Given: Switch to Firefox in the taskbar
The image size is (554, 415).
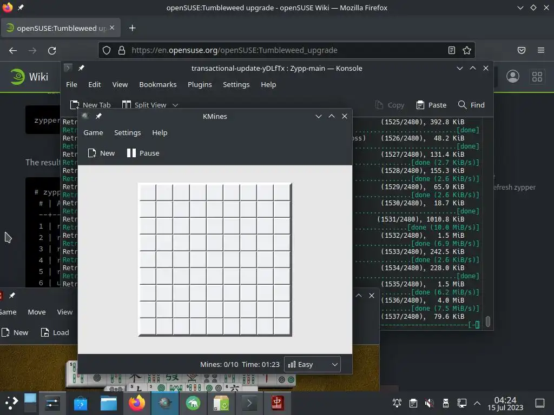Looking at the screenshot, I should (x=137, y=403).
